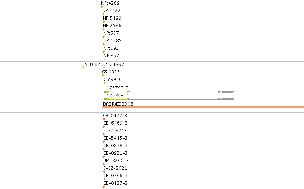Select the NP:2536 label
This screenshot has width=304, height=189.
112,26
